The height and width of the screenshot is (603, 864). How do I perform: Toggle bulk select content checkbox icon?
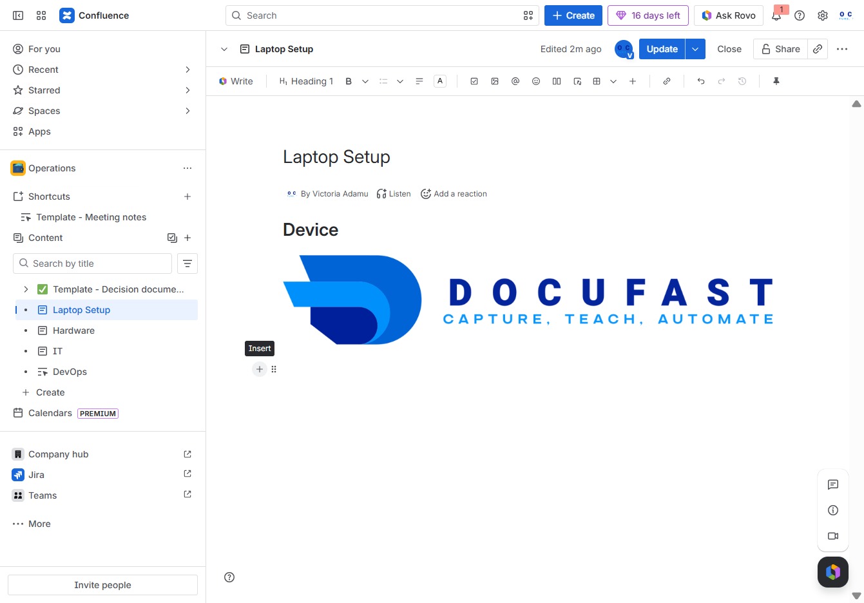(172, 238)
